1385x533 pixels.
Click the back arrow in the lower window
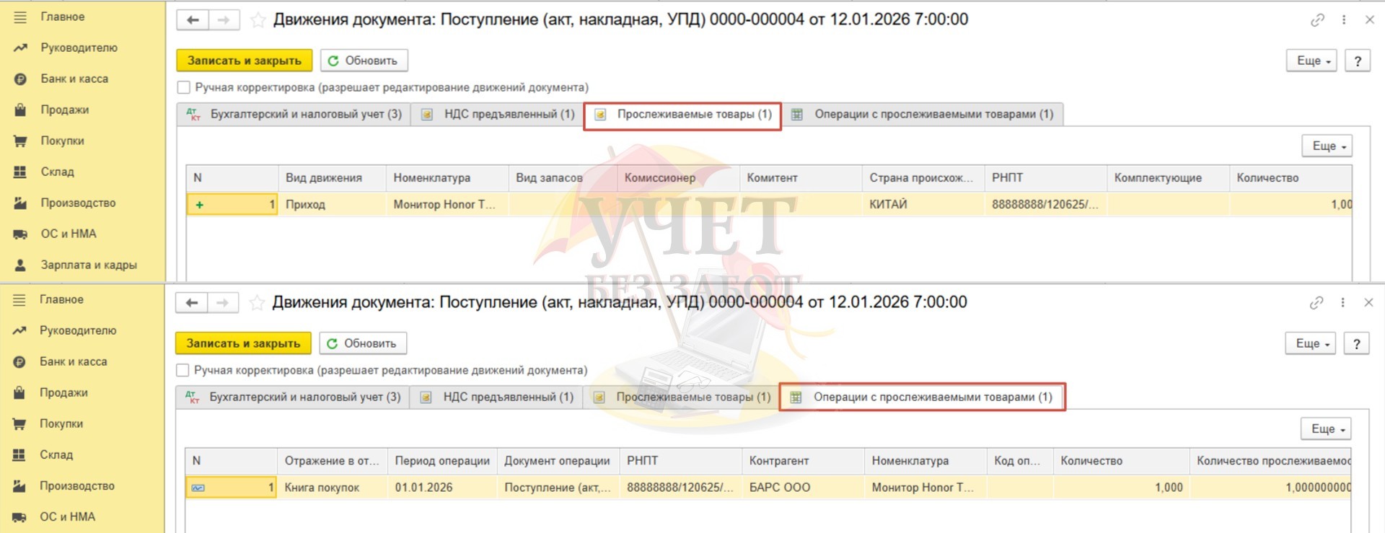click(x=192, y=303)
